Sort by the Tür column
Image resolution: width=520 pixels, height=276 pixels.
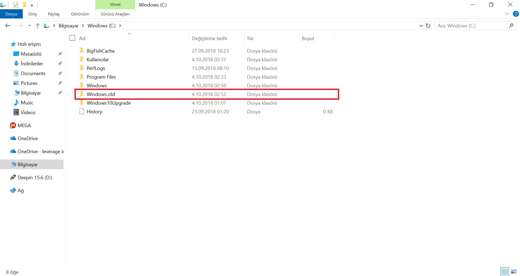tap(250, 38)
